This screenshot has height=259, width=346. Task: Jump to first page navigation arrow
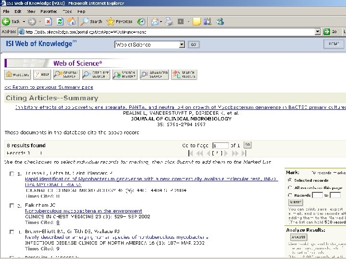(191, 153)
